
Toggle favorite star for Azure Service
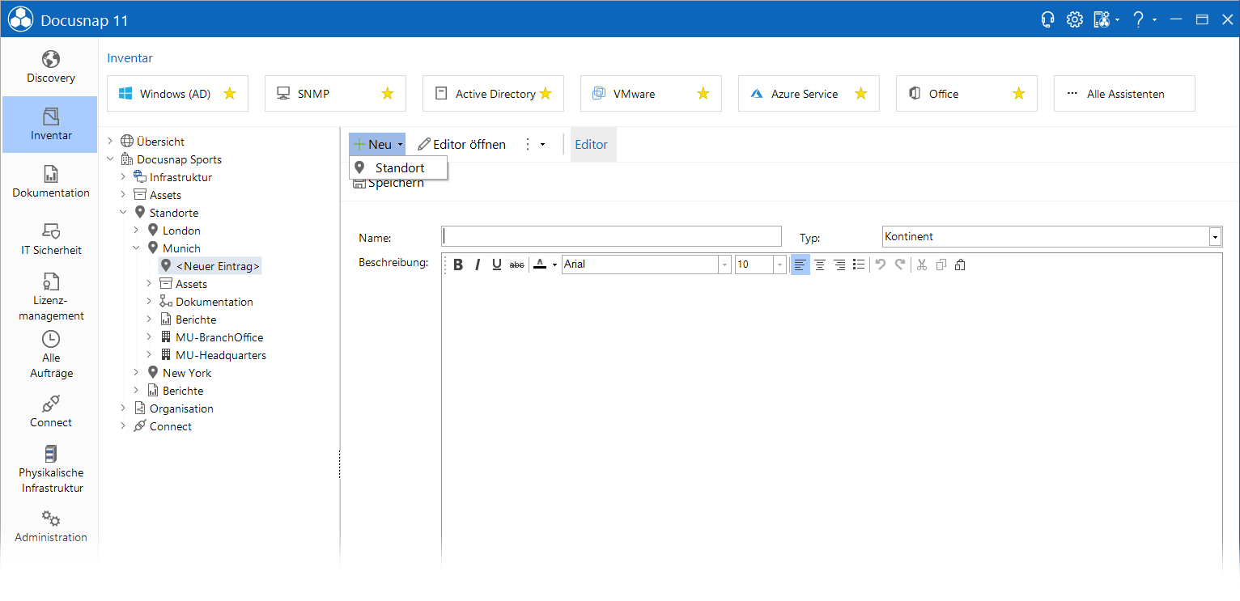tap(861, 94)
